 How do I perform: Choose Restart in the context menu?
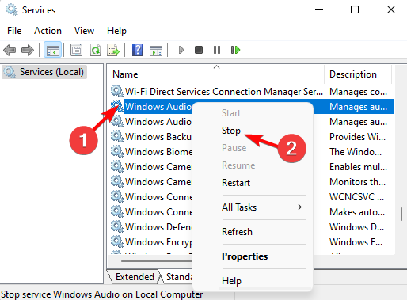pyautogui.click(x=236, y=183)
